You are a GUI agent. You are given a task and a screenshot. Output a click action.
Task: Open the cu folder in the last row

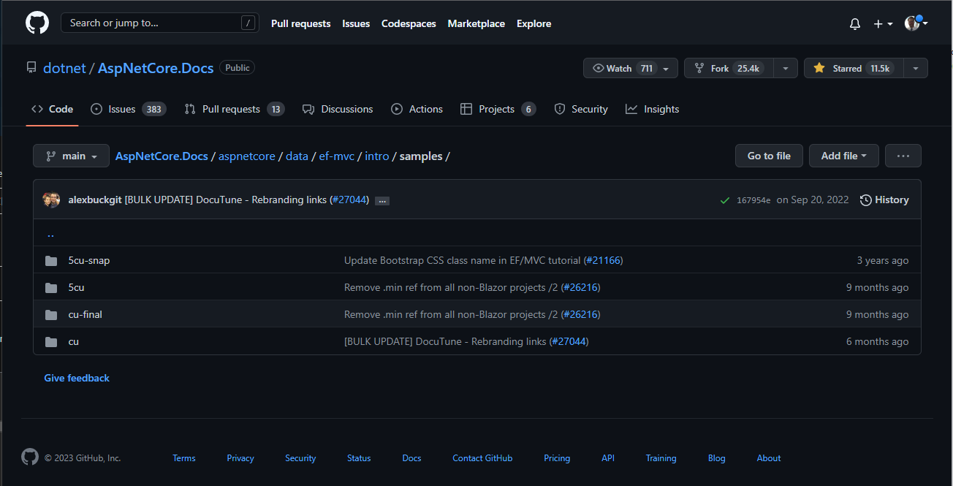point(73,341)
